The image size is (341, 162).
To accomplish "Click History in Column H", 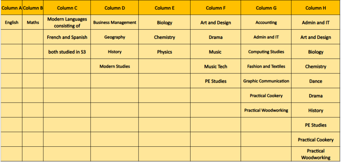I will point(316,110).
